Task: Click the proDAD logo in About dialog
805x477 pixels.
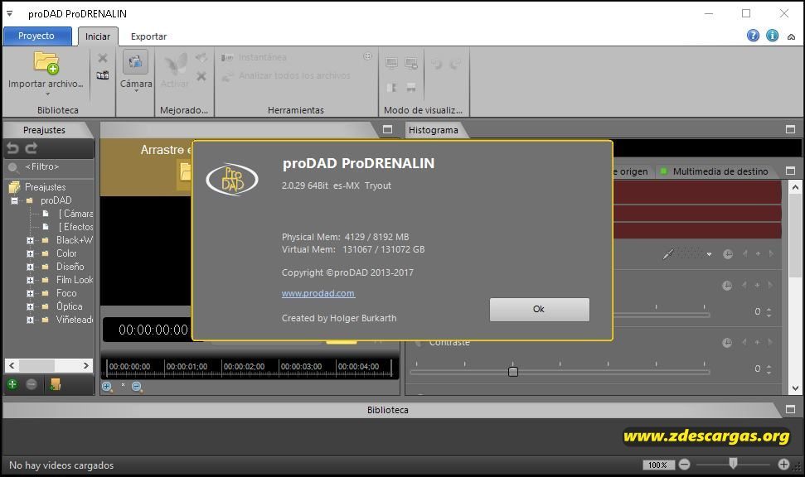Action: point(232,179)
